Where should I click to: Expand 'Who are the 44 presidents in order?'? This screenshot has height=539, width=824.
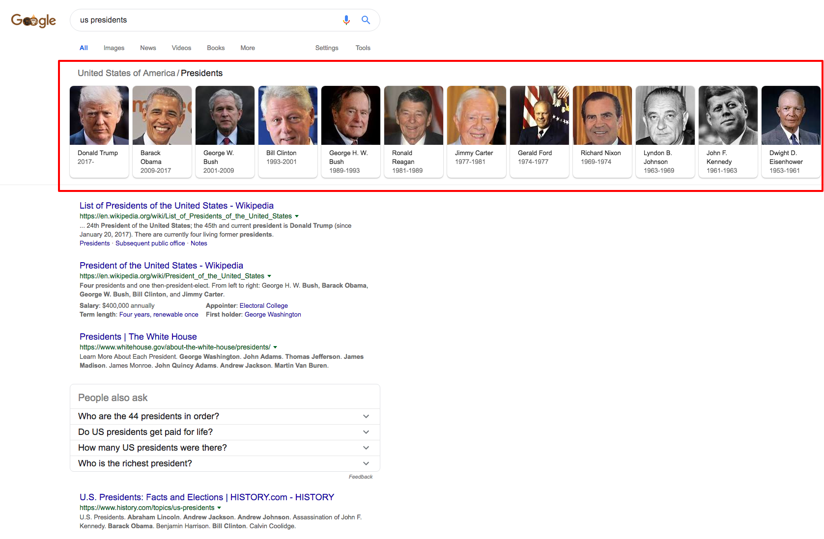225,416
